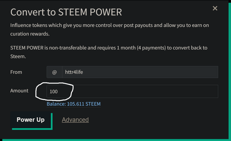Select the 100 value in Amount box
Image resolution: width=231 pixels, height=141 pixels.
[x=54, y=92]
